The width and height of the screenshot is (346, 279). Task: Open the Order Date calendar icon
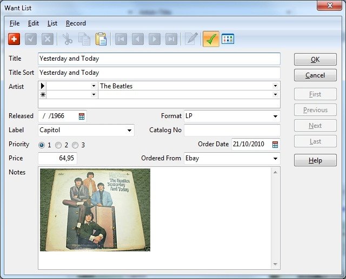tap(275, 145)
